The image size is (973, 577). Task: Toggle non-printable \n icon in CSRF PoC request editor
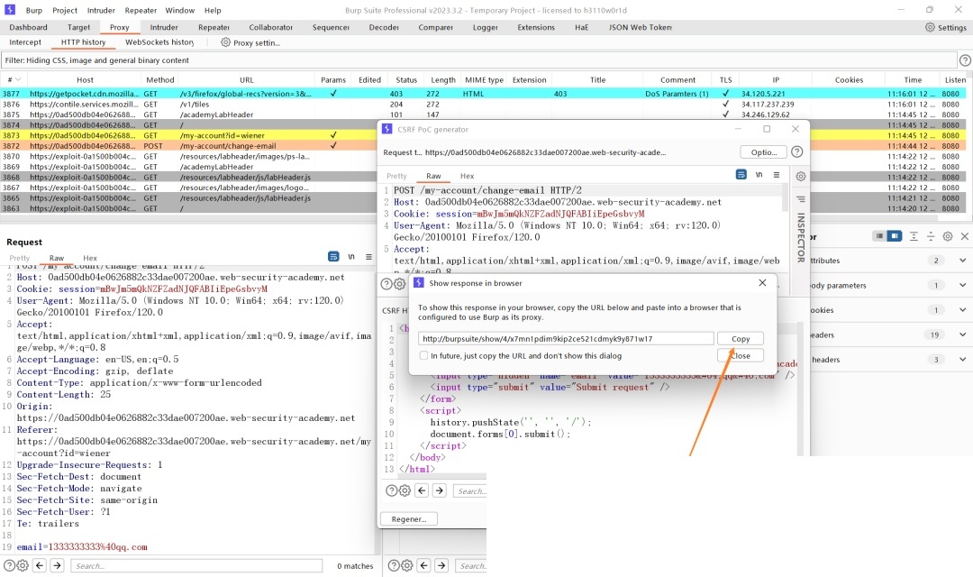(x=759, y=175)
